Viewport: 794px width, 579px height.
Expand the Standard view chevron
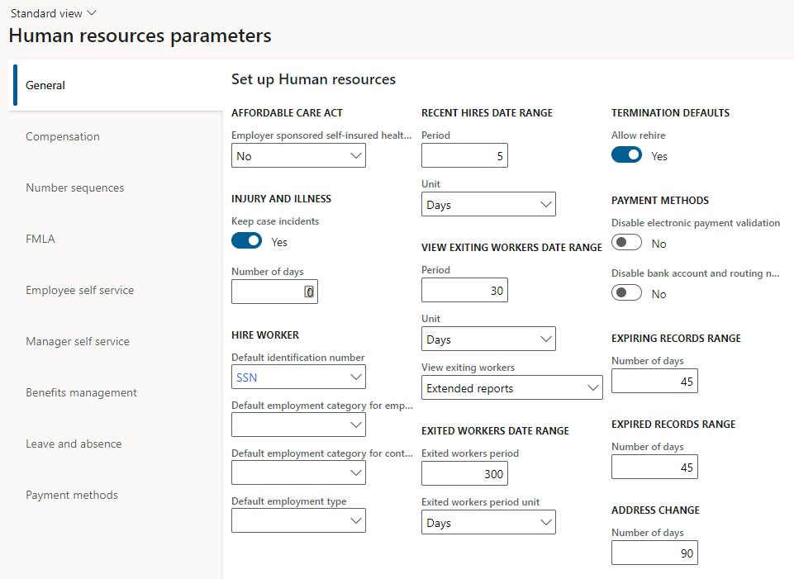(x=91, y=13)
